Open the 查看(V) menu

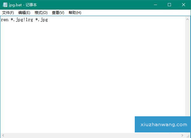coord(58,13)
